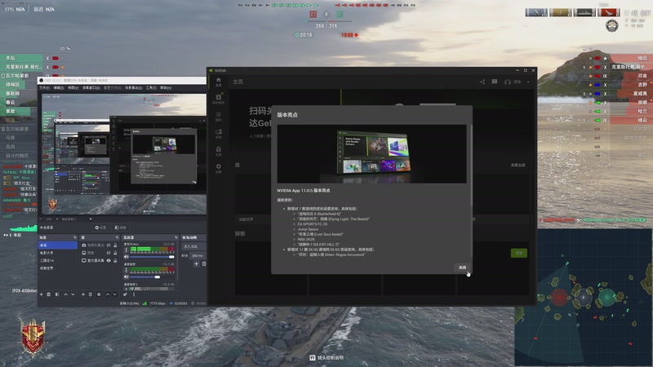
Task: Click the NVIDIA app promo image in dialog
Action: tap(372, 154)
